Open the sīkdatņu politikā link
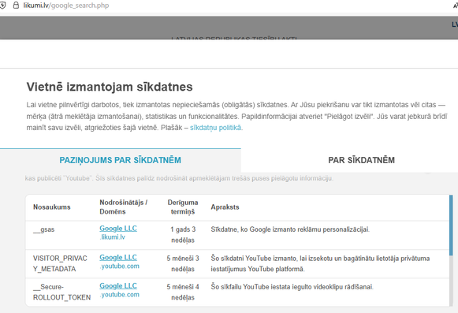 coord(215,128)
